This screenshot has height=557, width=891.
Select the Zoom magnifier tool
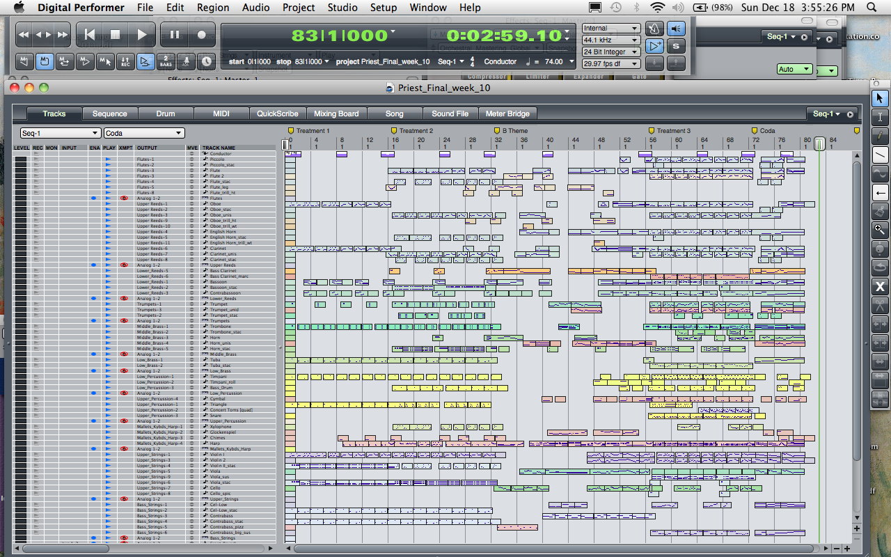click(880, 229)
